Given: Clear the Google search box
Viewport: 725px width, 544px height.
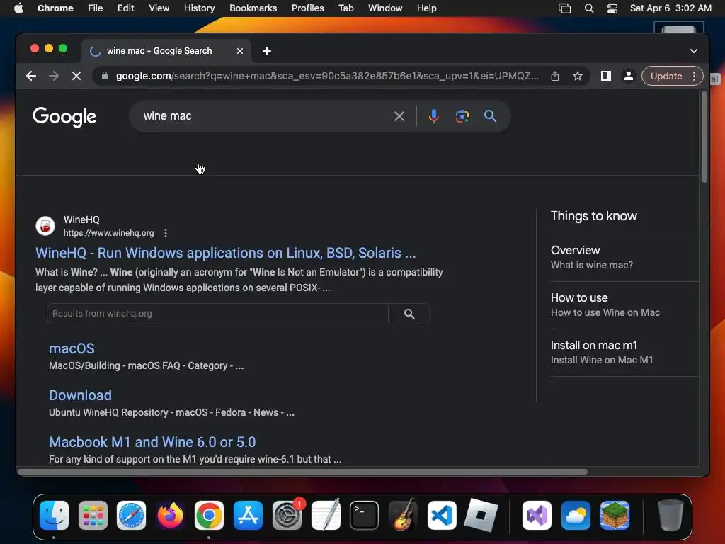Looking at the screenshot, I should [x=399, y=116].
